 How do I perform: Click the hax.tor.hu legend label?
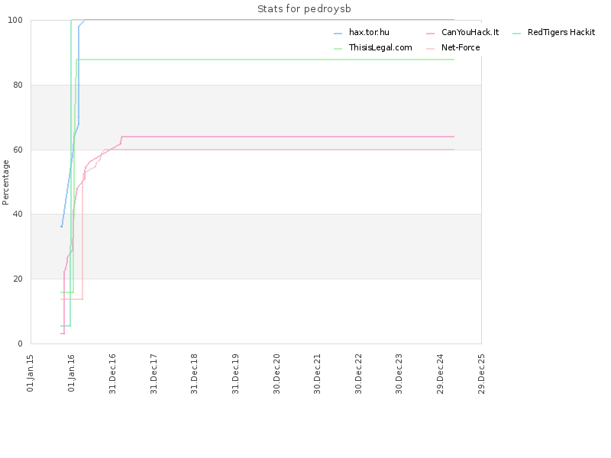tap(369, 32)
